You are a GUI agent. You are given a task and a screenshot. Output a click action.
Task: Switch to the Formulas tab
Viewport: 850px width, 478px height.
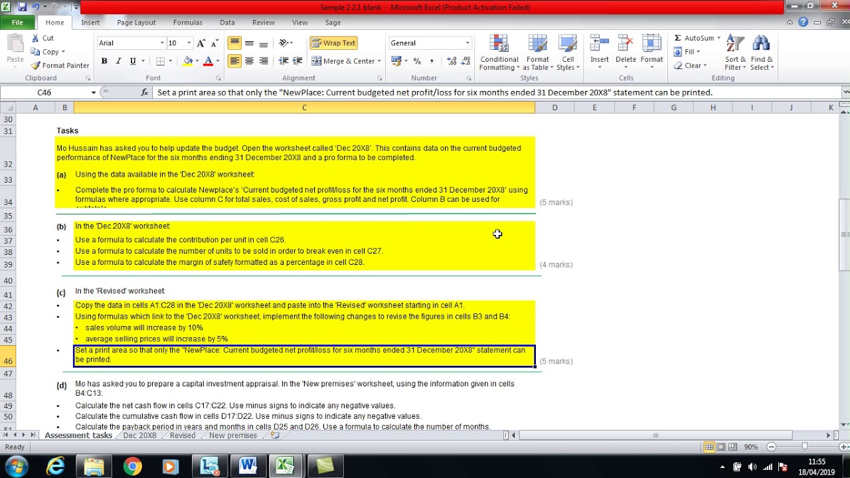pyautogui.click(x=187, y=23)
